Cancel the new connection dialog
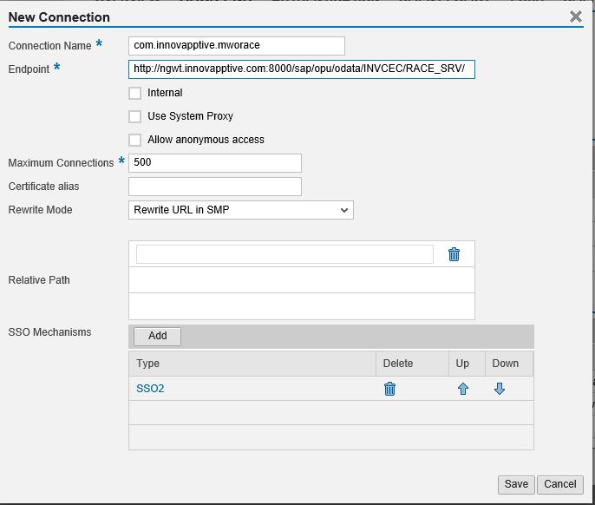 pyautogui.click(x=559, y=484)
